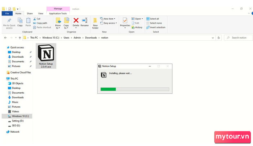This screenshot has height=146, width=253.
Task: Open pinned Desktop under Quick access
Action: point(16,52)
